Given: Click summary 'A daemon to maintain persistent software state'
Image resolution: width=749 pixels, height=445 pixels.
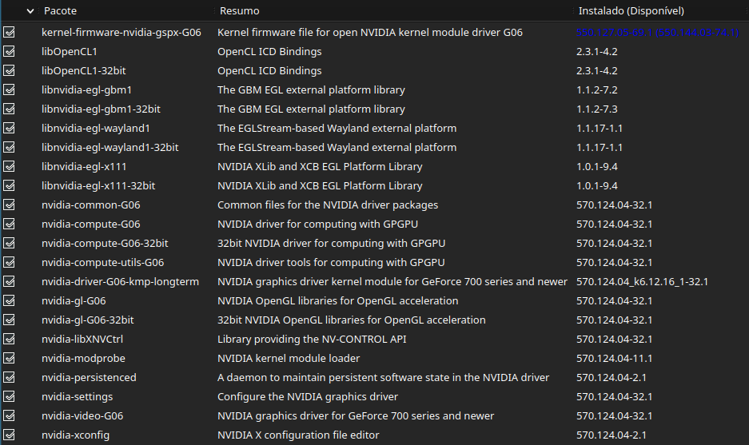Looking at the screenshot, I should click(x=383, y=377).
